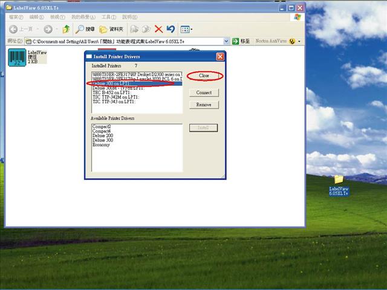The image size is (387, 290).
Task: Toggle the Folders (資料夾) pane
Action: 111,29
